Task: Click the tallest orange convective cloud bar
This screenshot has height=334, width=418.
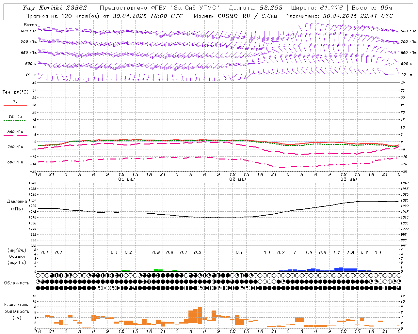Action: pos(200,315)
